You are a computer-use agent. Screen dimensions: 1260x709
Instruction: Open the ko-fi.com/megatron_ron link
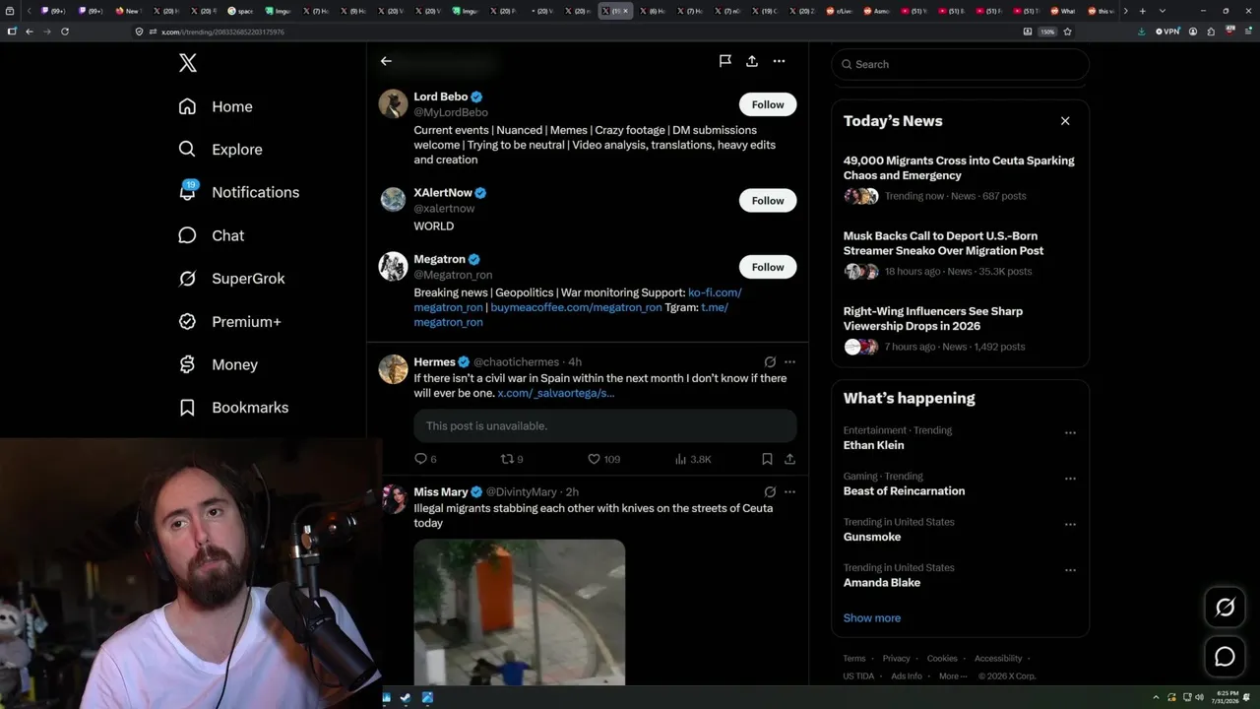coord(716,292)
